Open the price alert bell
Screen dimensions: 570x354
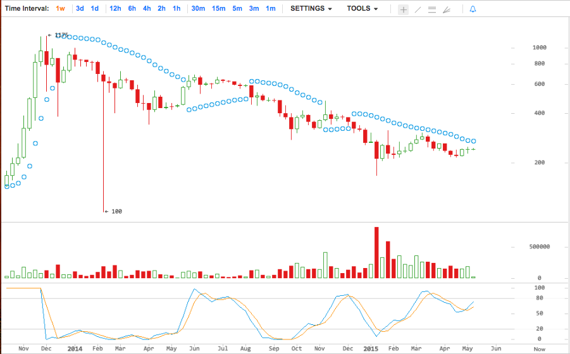(473, 9)
